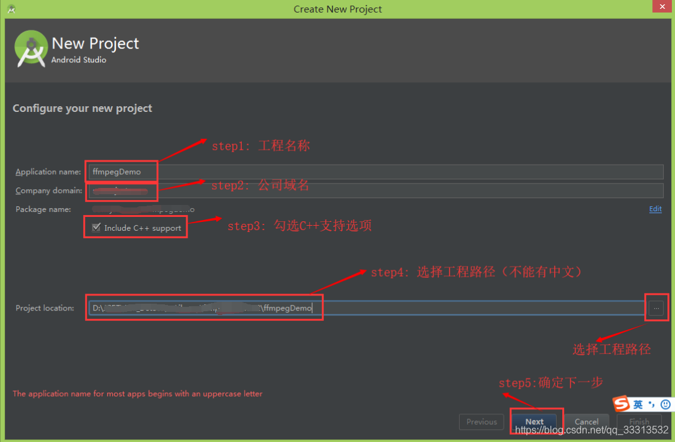The height and width of the screenshot is (442, 675).
Task: Close the Create New Project dialog
Action: coord(662,6)
